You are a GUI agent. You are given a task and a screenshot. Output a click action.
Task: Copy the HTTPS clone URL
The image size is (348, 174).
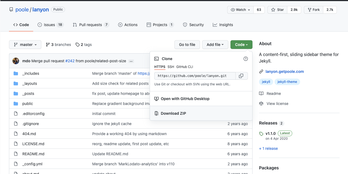click(x=241, y=76)
